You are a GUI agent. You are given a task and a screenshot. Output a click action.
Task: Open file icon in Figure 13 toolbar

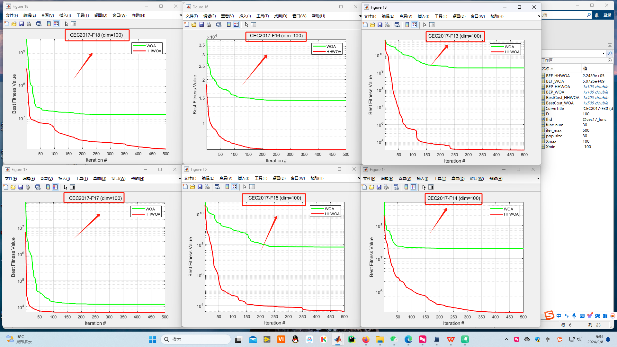pyautogui.click(x=372, y=25)
